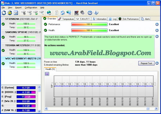This screenshot has height=114, width=161.
Task: Switch to the Alerts tab
Action: [145, 19]
